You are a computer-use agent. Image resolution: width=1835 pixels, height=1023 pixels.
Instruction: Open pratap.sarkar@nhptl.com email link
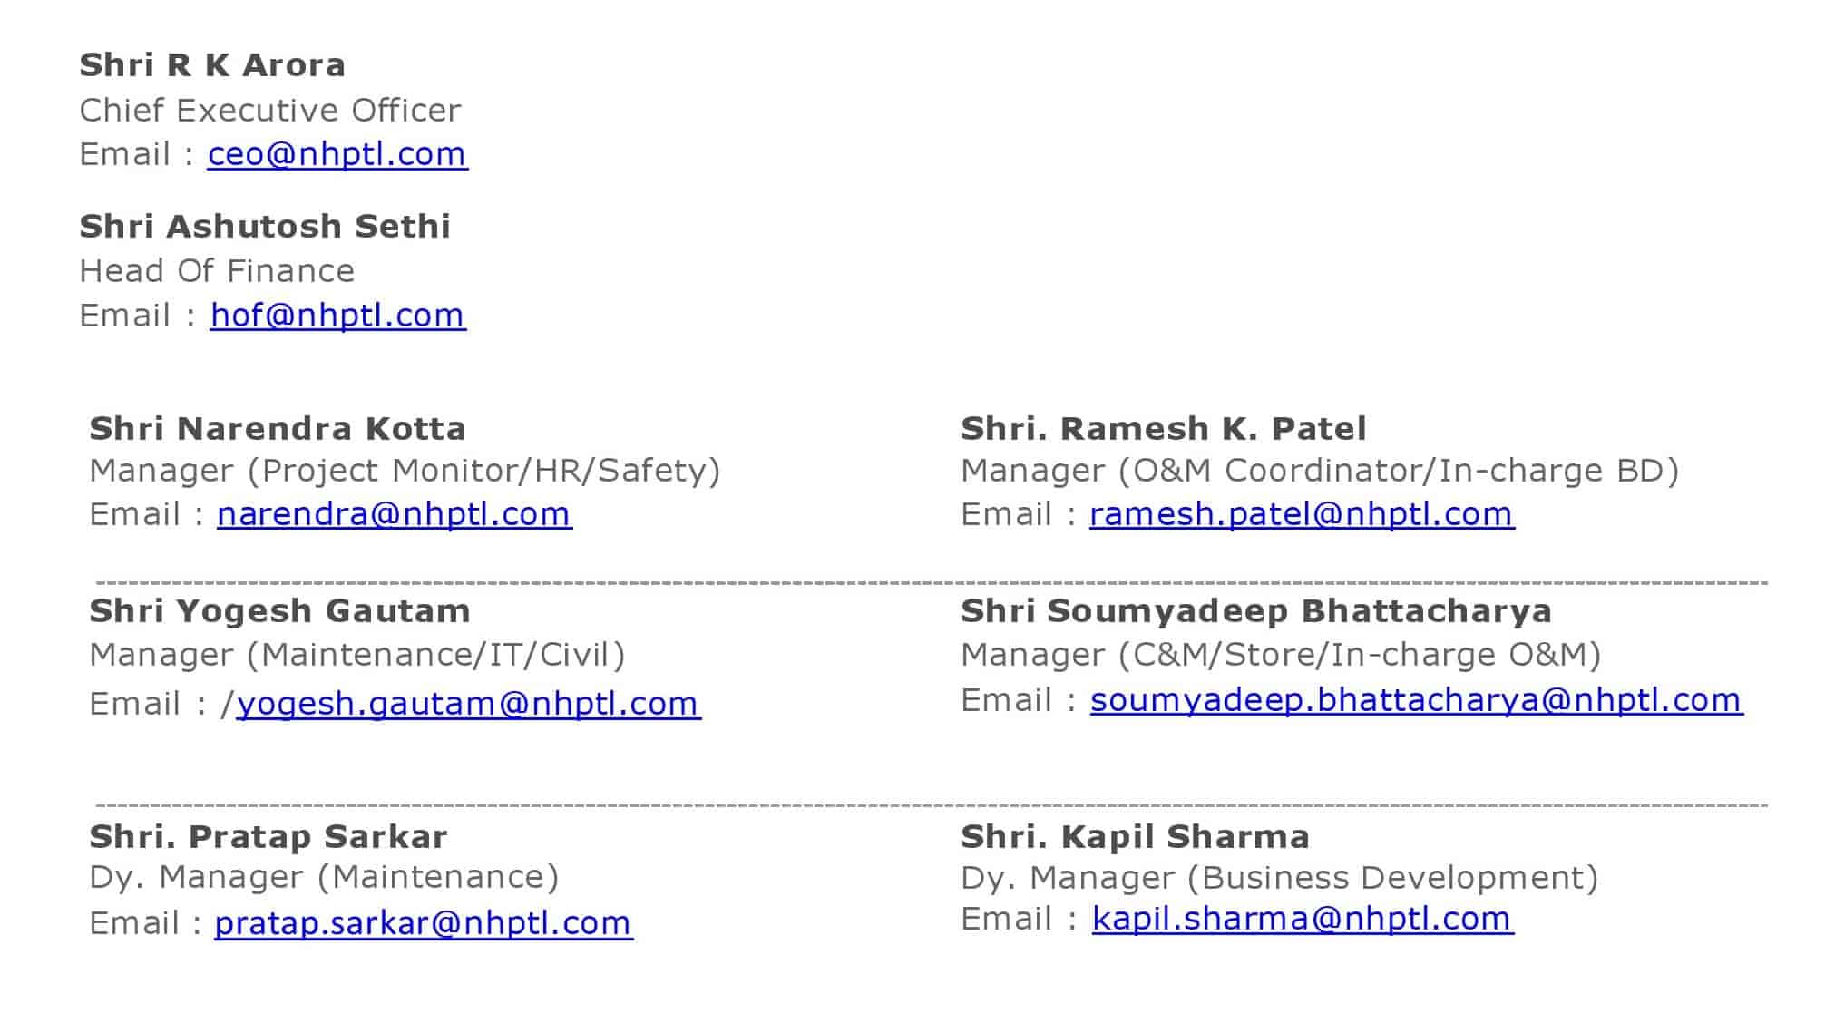pos(424,923)
